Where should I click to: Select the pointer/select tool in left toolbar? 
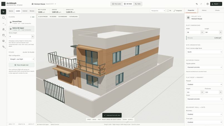pyautogui.click(x=3, y=12)
